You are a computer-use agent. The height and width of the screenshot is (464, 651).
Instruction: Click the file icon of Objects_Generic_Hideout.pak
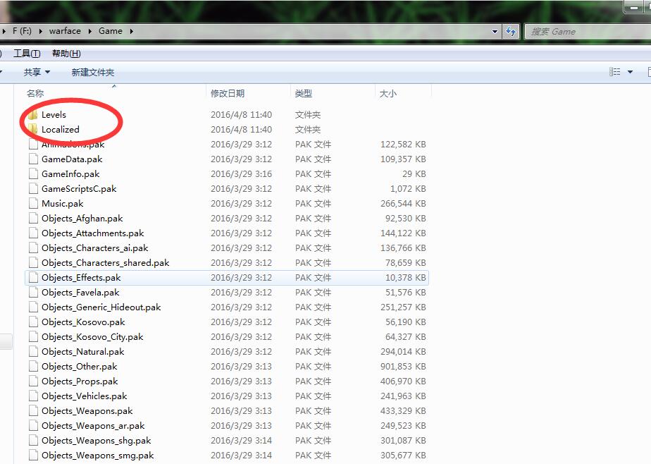[33, 307]
